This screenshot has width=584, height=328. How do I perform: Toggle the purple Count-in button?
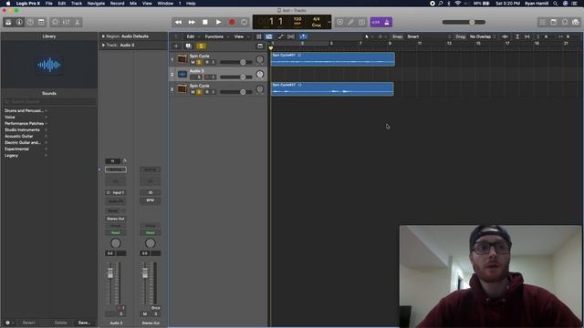[x=375, y=22]
